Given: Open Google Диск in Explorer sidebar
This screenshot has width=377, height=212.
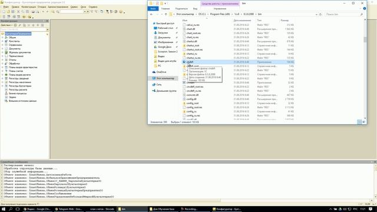Looking at the screenshot, I should point(164,47).
